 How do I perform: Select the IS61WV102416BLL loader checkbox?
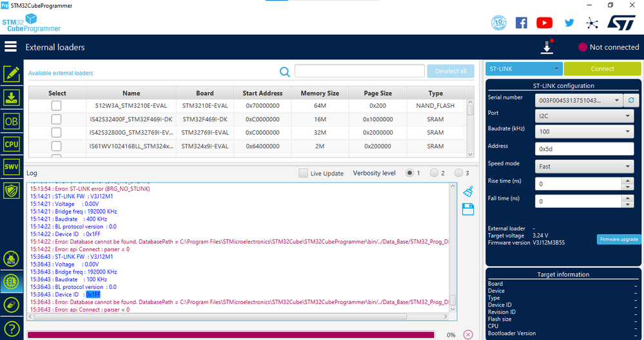coord(56,146)
